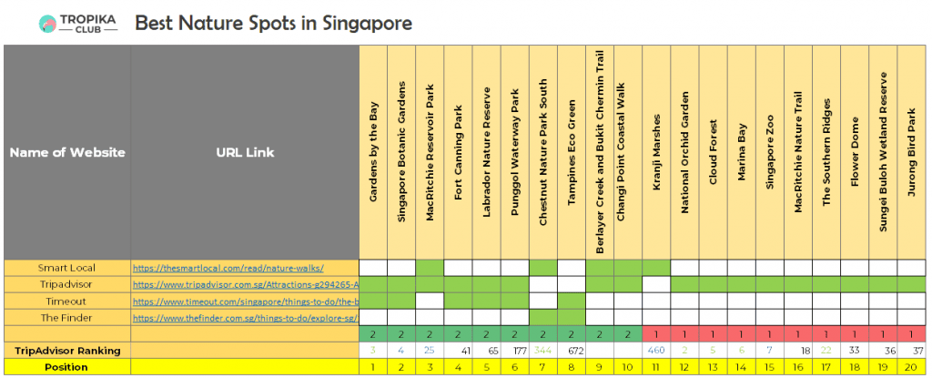Select the 'Name of Website' header cell
Screen dimensions: 932x378
pyautogui.click(x=67, y=152)
